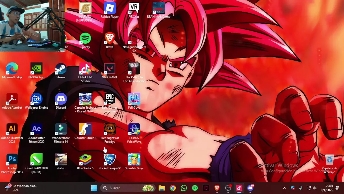Viewport: 344px width, 194px height.
Task: Select the Navegador Opera GX desktop icon
Action: [x=134, y=43]
